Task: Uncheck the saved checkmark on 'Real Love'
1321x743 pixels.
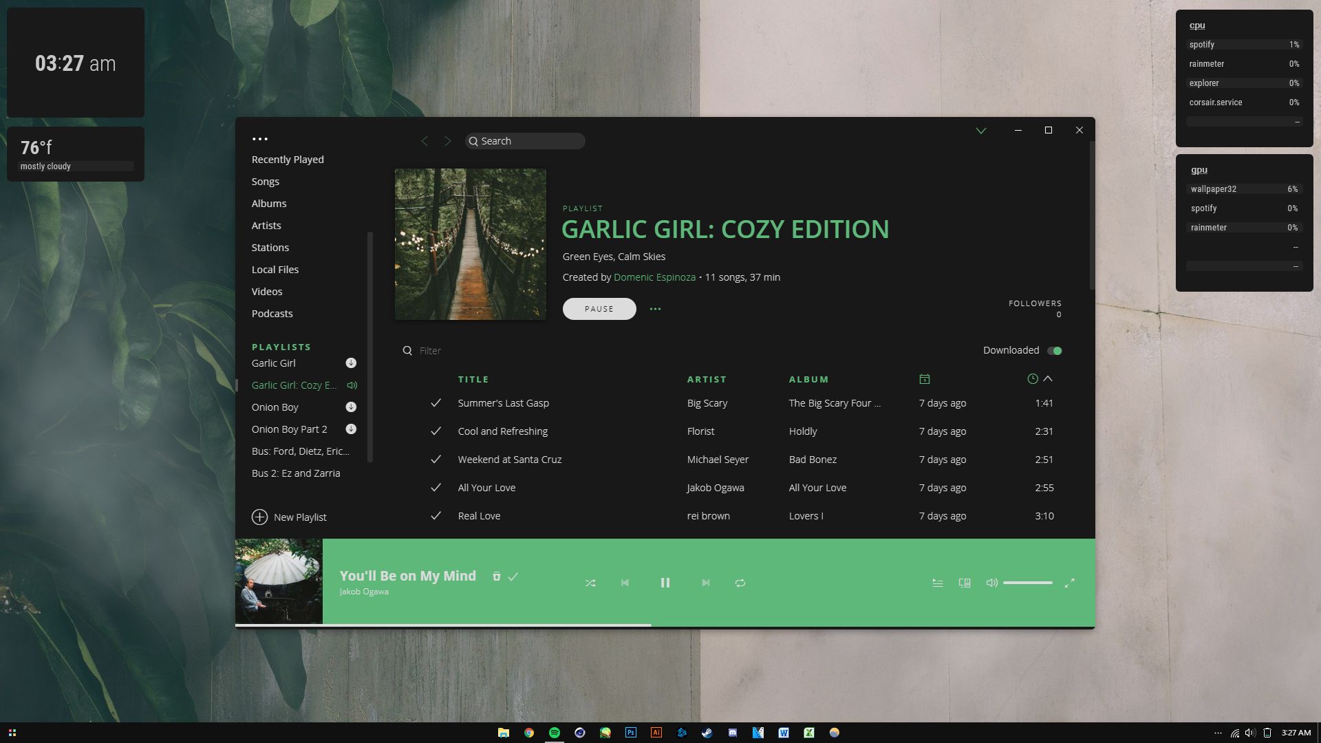Action: tap(435, 515)
